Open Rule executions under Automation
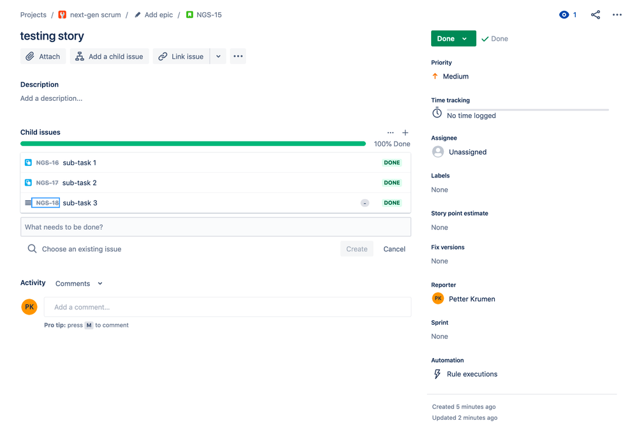The height and width of the screenshot is (432, 637). click(472, 374)
